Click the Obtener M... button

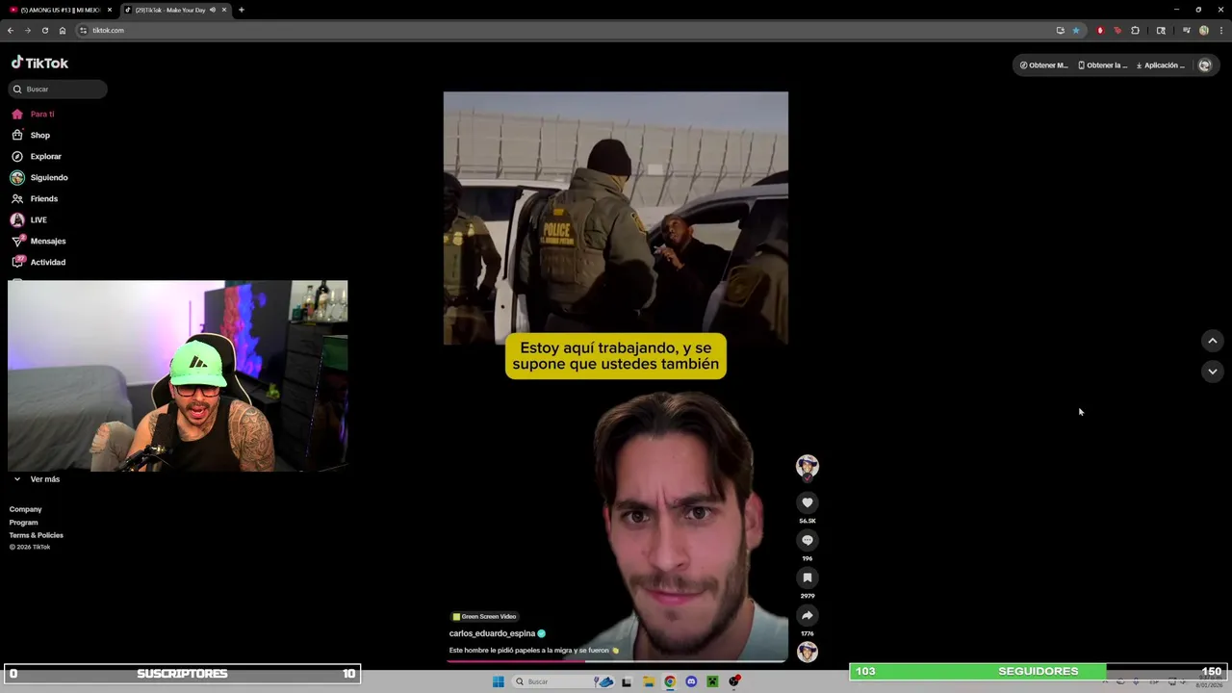click(x=1044, y=65)
